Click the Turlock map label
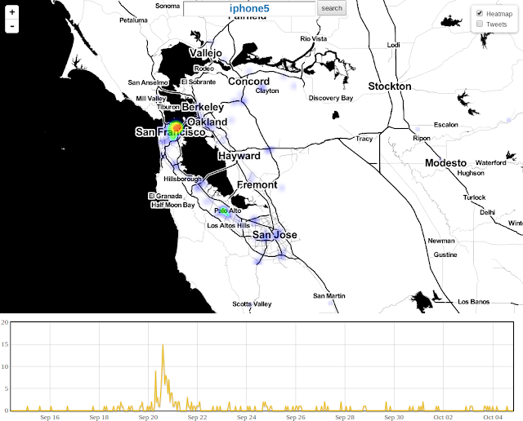Screen dimensions: 523x421 point(474,197)
